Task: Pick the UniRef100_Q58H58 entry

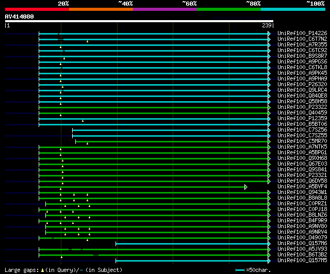Action: (302, 102)
